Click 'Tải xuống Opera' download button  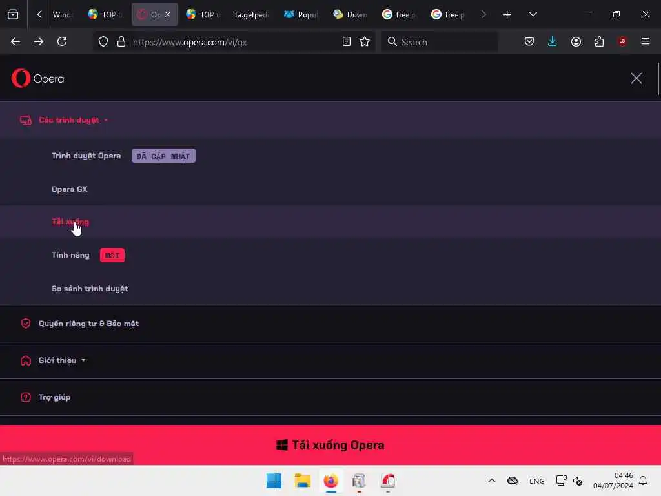(330, 445)
